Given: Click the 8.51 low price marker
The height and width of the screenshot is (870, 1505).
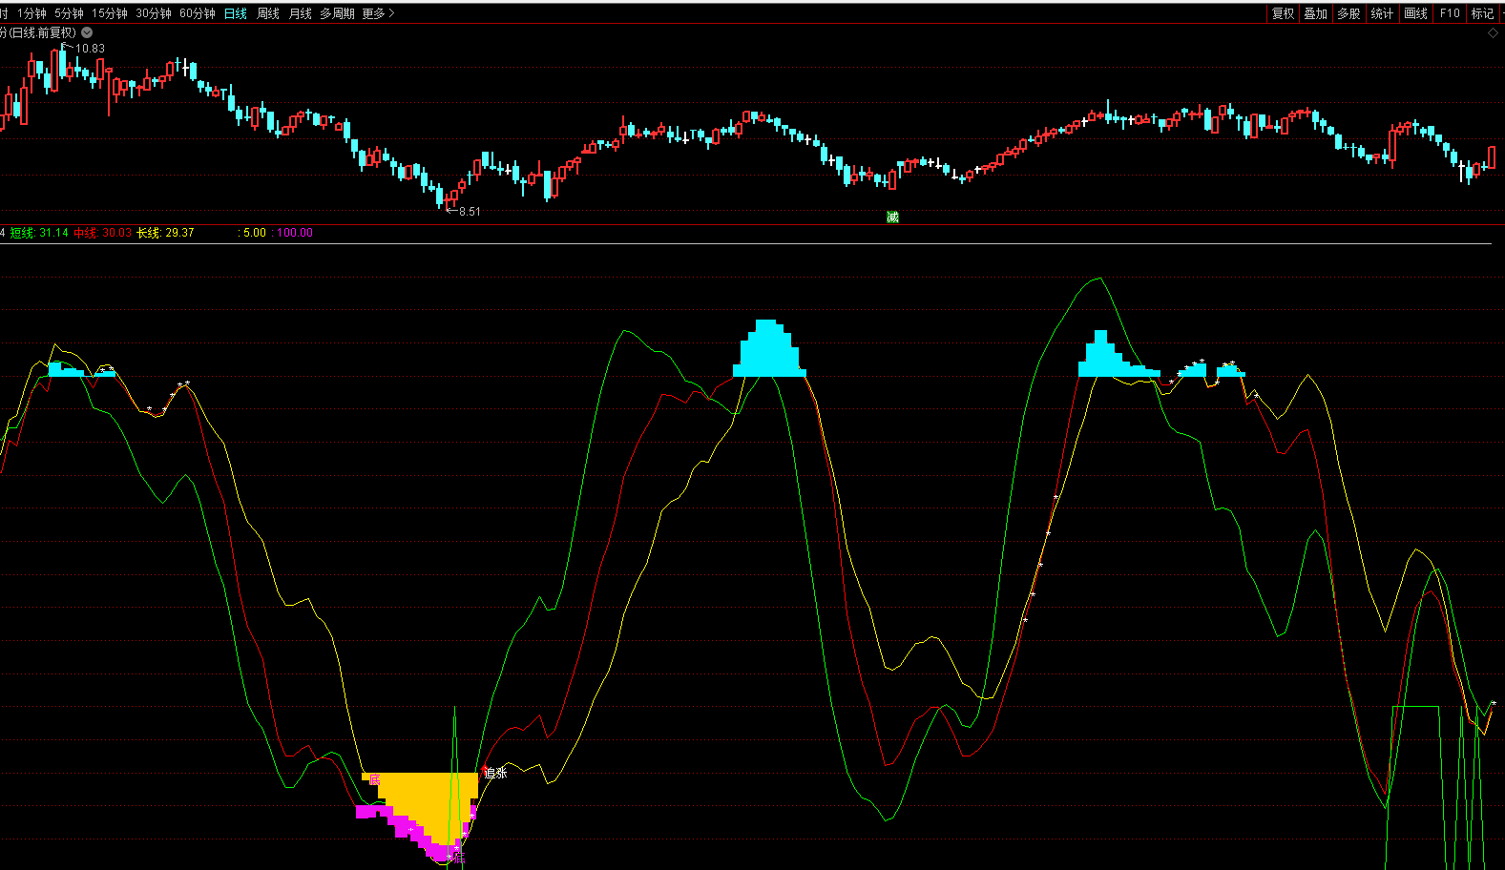Looking at the screenshot, I should point(469,212).
